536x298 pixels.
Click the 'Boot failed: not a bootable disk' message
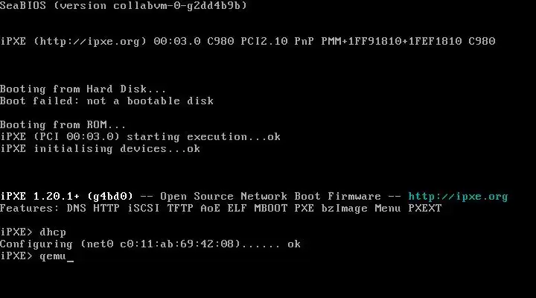(106, 101)
